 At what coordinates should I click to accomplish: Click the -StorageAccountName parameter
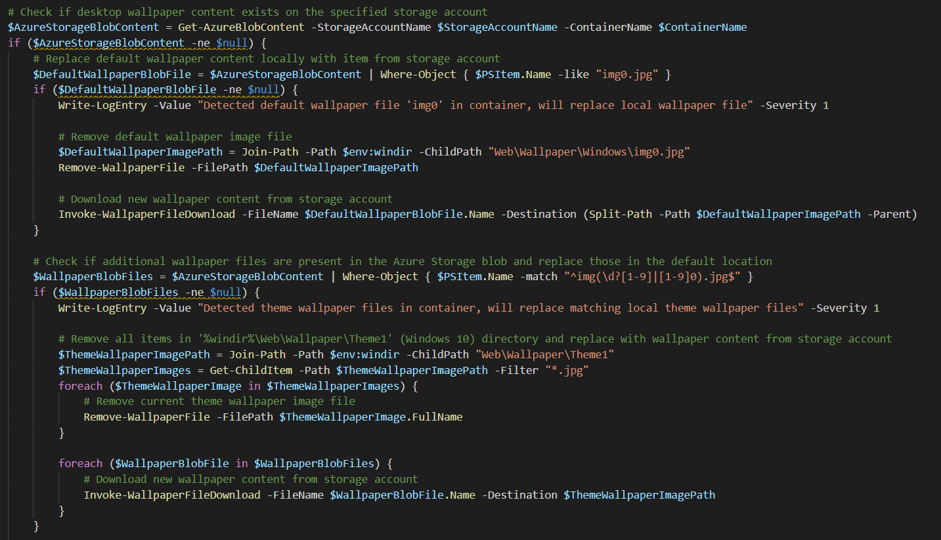tap(370, 28)
